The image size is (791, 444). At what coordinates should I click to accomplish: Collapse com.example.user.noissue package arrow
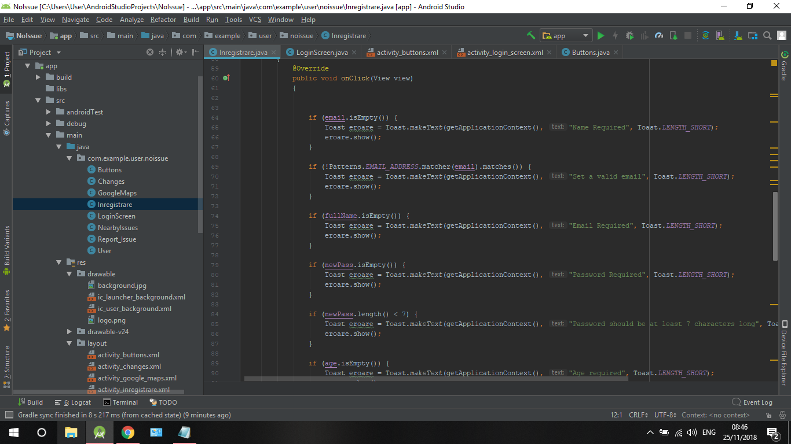click(69, 158)
